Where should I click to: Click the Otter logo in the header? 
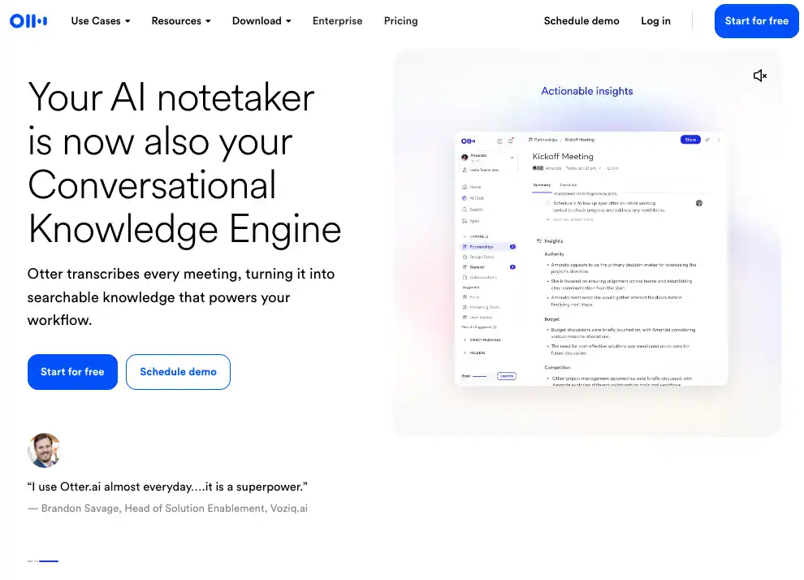pyautogui.click(x=28, y=21)
